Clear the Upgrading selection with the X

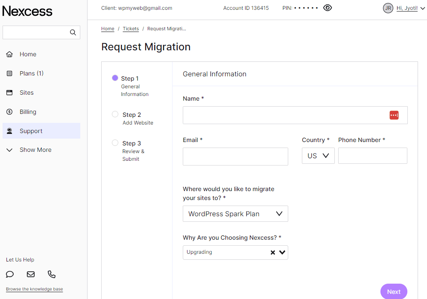pos(273,252)
